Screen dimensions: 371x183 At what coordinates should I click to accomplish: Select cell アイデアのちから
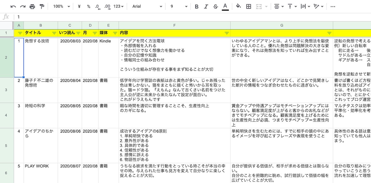[x=41, y=146]
